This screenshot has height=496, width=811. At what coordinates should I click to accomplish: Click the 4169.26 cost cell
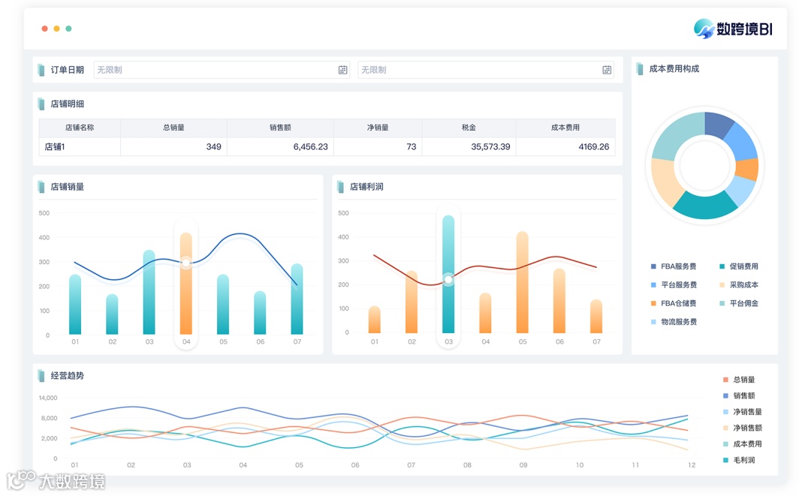(x=565, y=147)
